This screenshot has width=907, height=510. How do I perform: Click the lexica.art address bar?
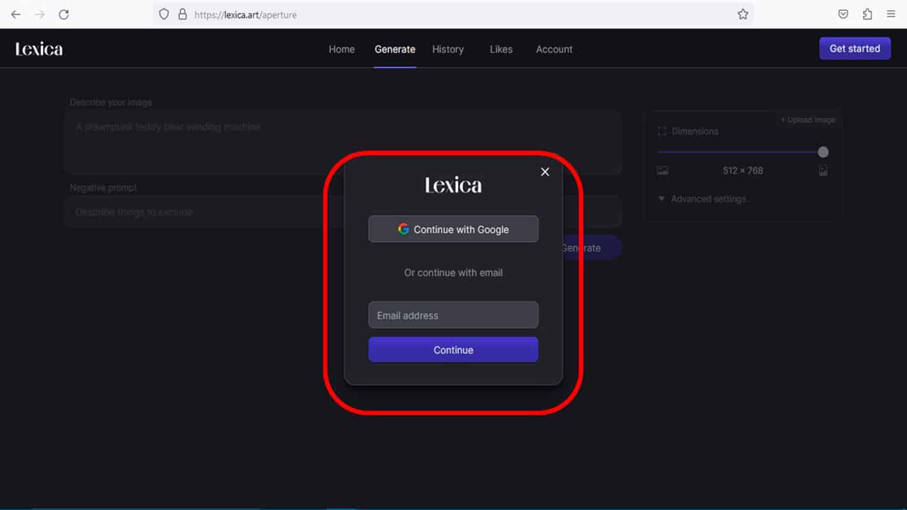coord(453,14)
